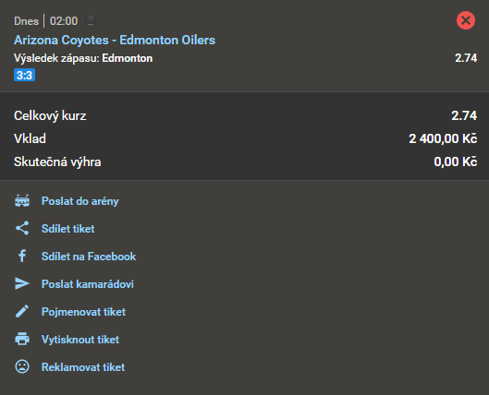
Task: Click the hockey puck sport icon
Action: [91, 20]
